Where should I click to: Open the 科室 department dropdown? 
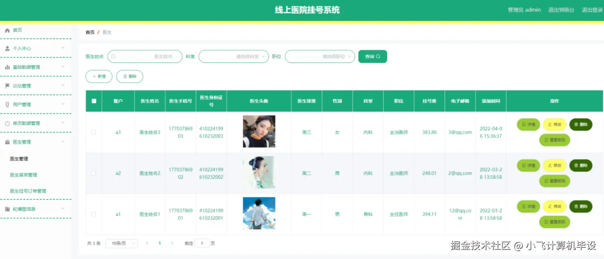pyautogui.click(x=234, y=56)
